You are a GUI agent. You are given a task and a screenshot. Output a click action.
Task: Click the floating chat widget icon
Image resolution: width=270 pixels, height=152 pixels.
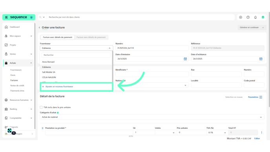pos(10,131)
